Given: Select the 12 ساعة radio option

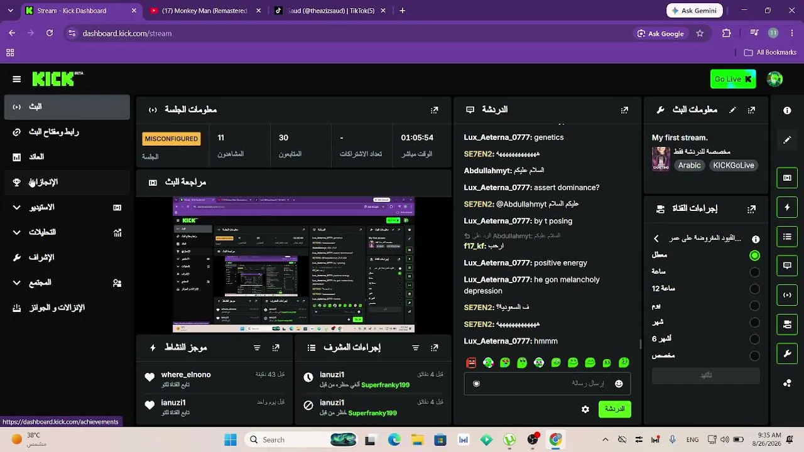Looking at the screenshot, I should coord(754,289).
